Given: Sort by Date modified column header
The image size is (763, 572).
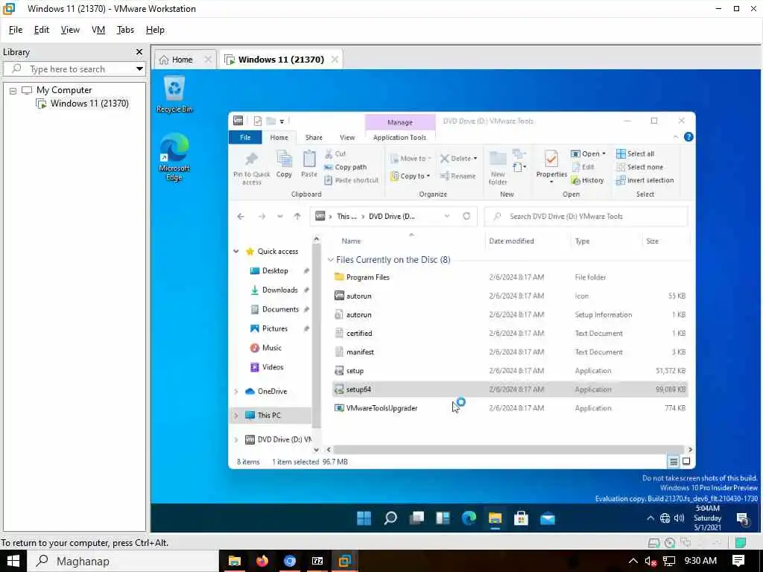Looking at the screenshot, I should point(511,241).
